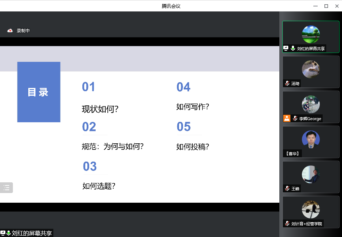Maximize the 腾讯会议 window
342x237 pixels.
pos(326,6)
